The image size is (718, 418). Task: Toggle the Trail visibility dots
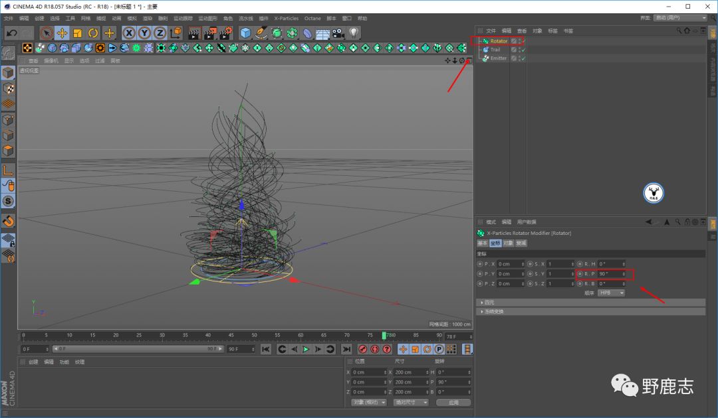519,50
